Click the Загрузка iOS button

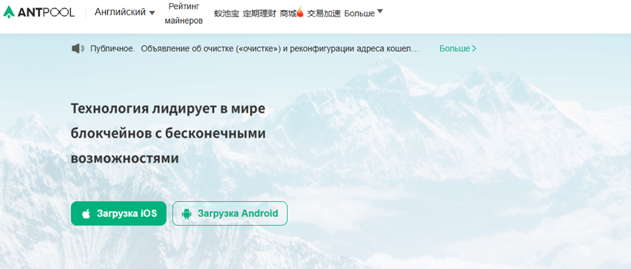click(119, 214)
